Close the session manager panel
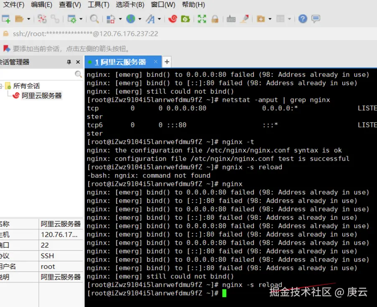Viewport: 377px width, 307px height. [78, 62]
